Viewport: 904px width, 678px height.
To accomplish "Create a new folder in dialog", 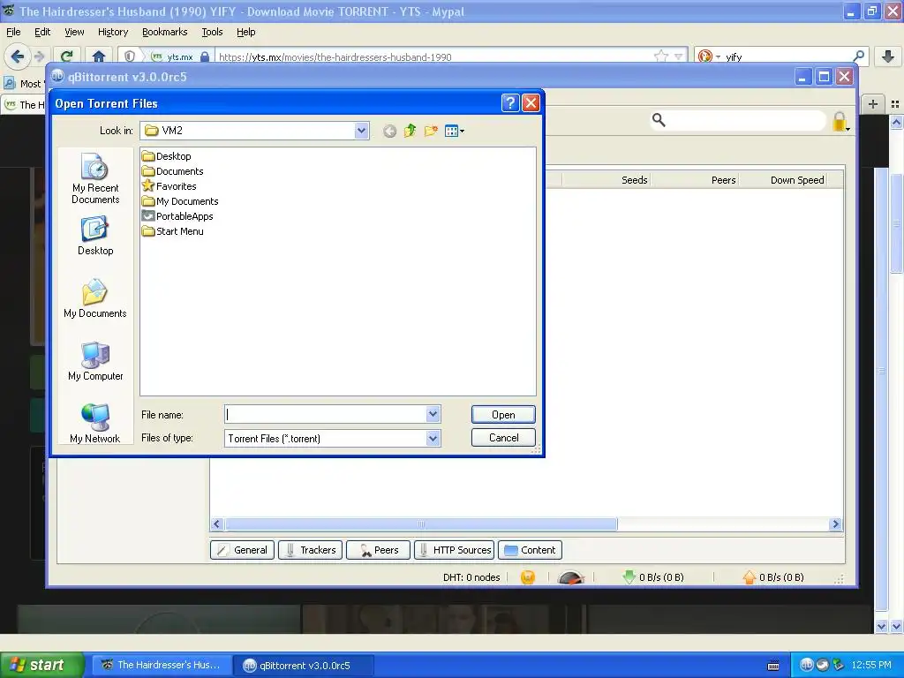I will [x=431, y=131].
